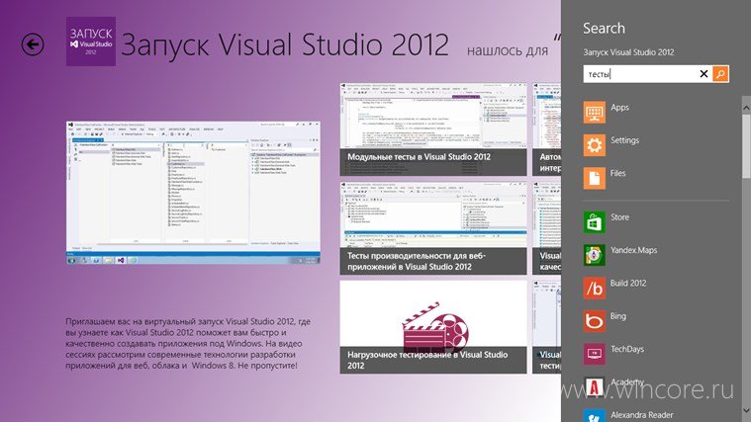Click the Запуск Visual Studio 2012 search subtitle
This screenshot has height=422, width=751.
click(x=628, y=52)
